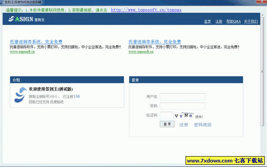The height and width of the screenshot is (167, 267).
Task: Open the toposoft.cn/topoas update link
Action: (x=146, y=10)
